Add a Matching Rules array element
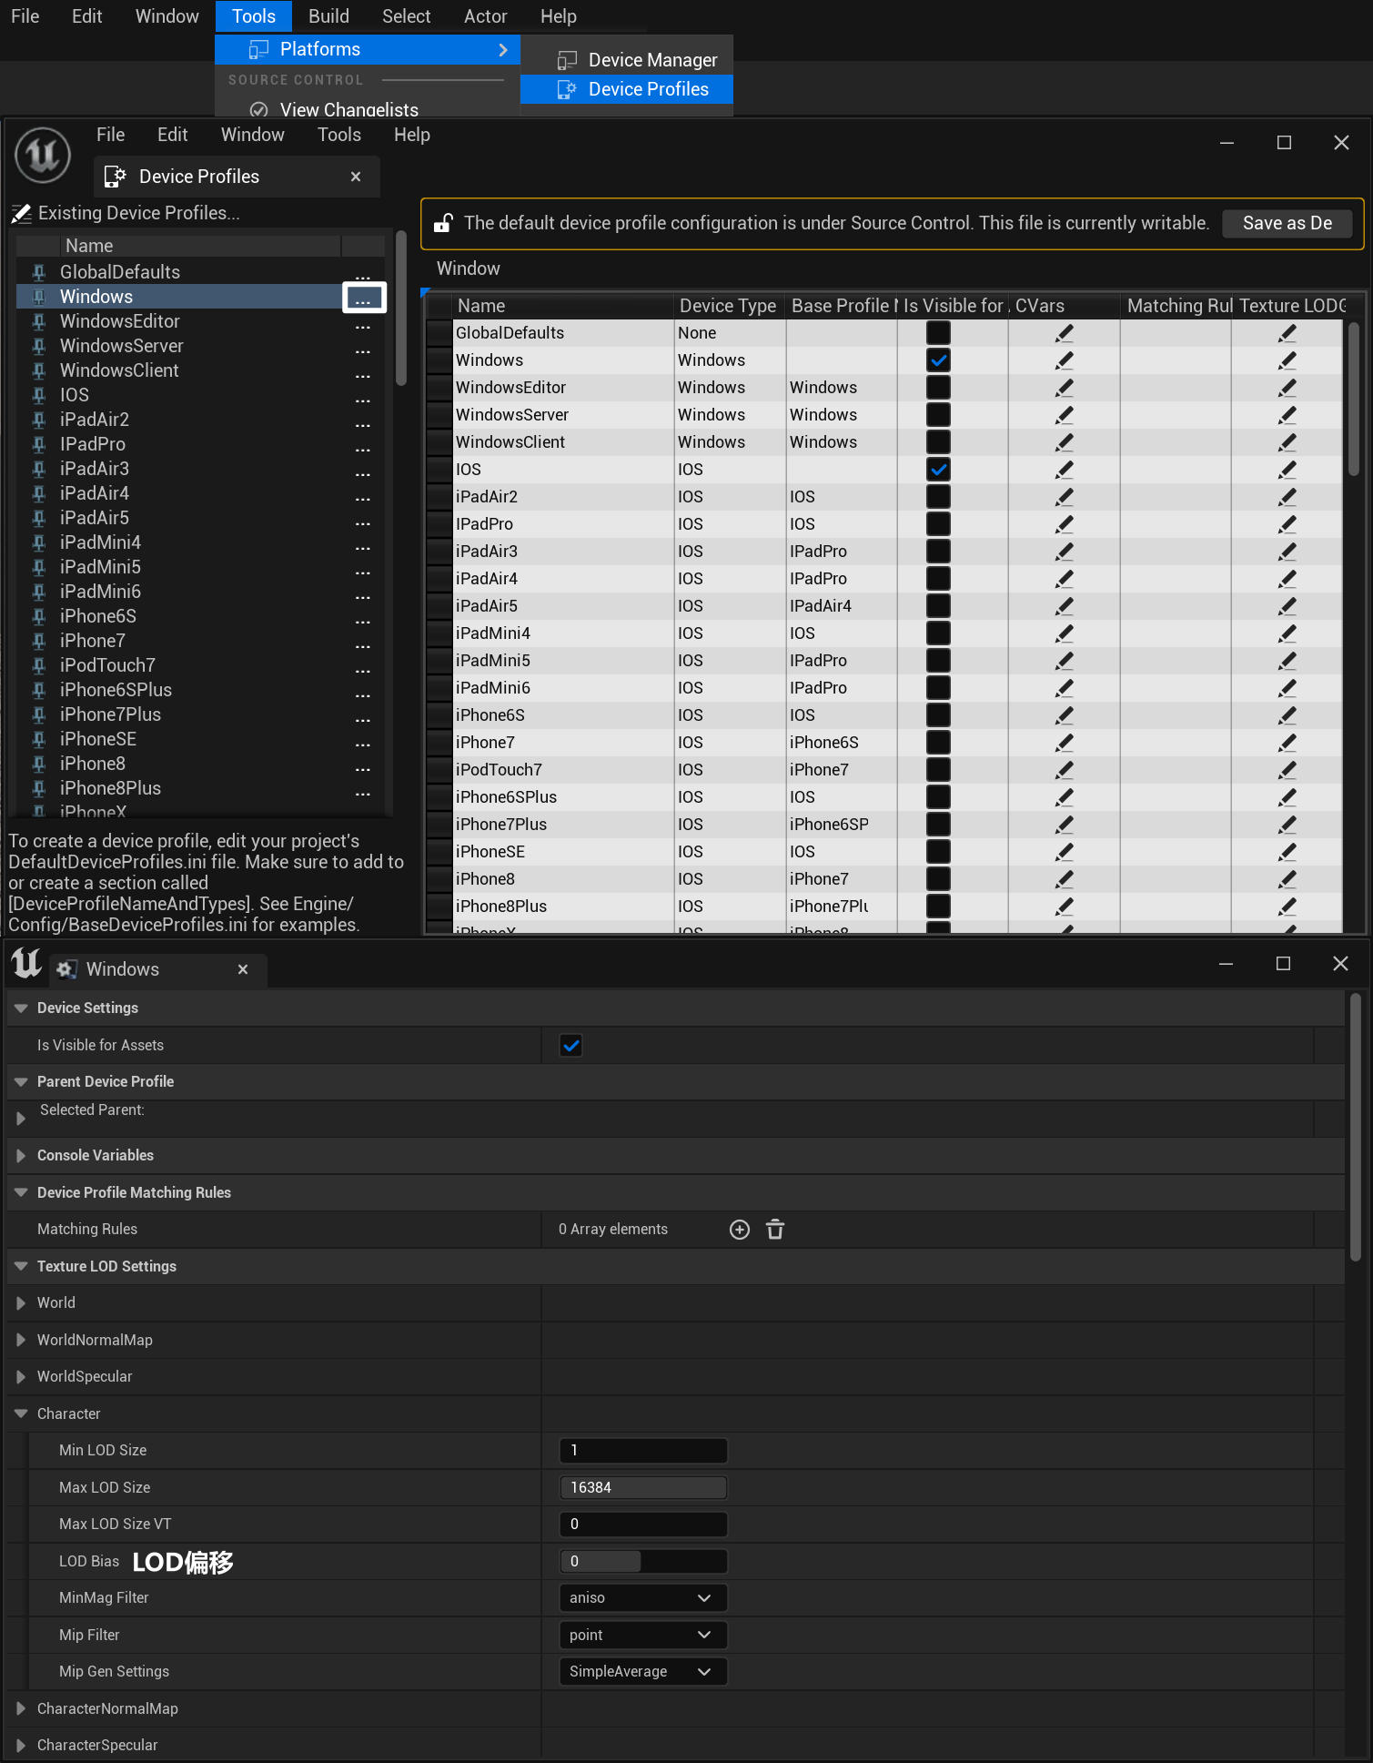The height and width of the screenshot is (1763, 1373). 740,1230
